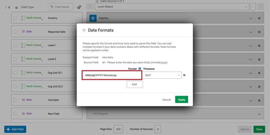Image resolution: width=270 pixels, height=135 pixels.
Task: Click the Add Field button
Action: [15, 129]
